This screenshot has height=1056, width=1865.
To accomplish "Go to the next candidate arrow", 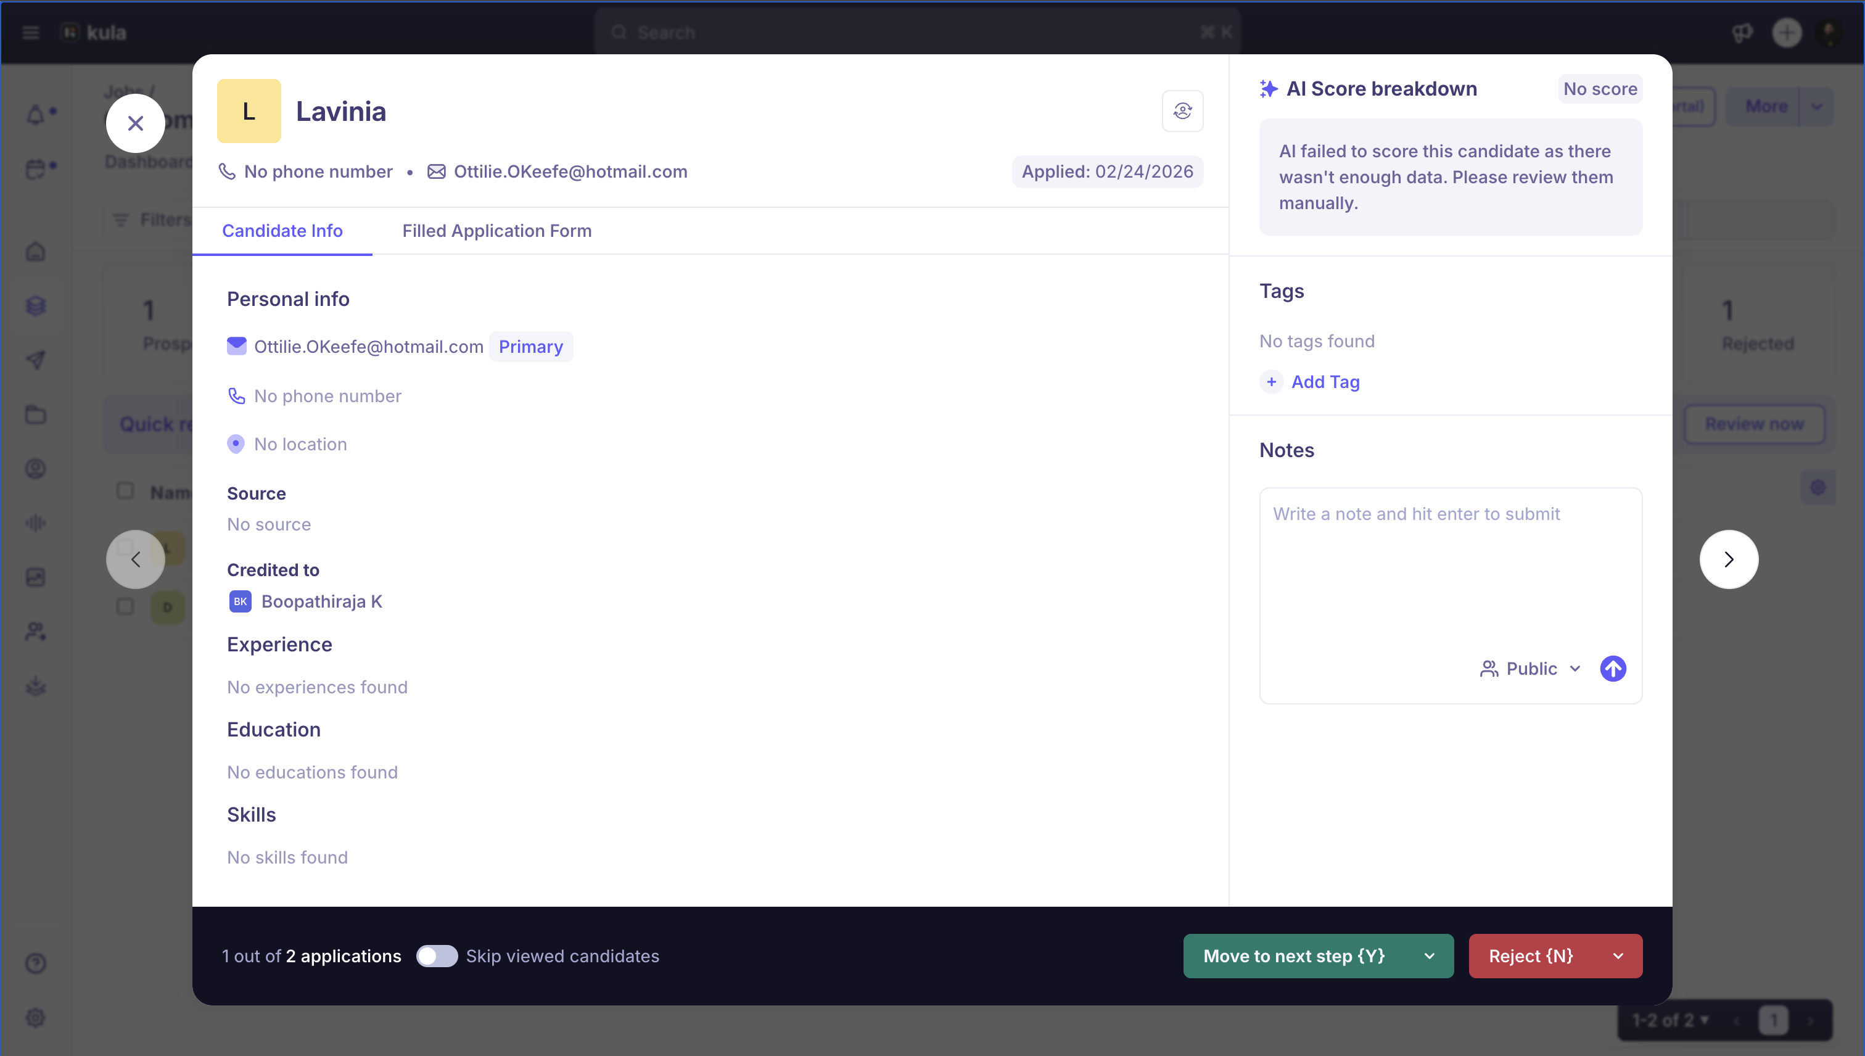I will tap(1729, 559).
